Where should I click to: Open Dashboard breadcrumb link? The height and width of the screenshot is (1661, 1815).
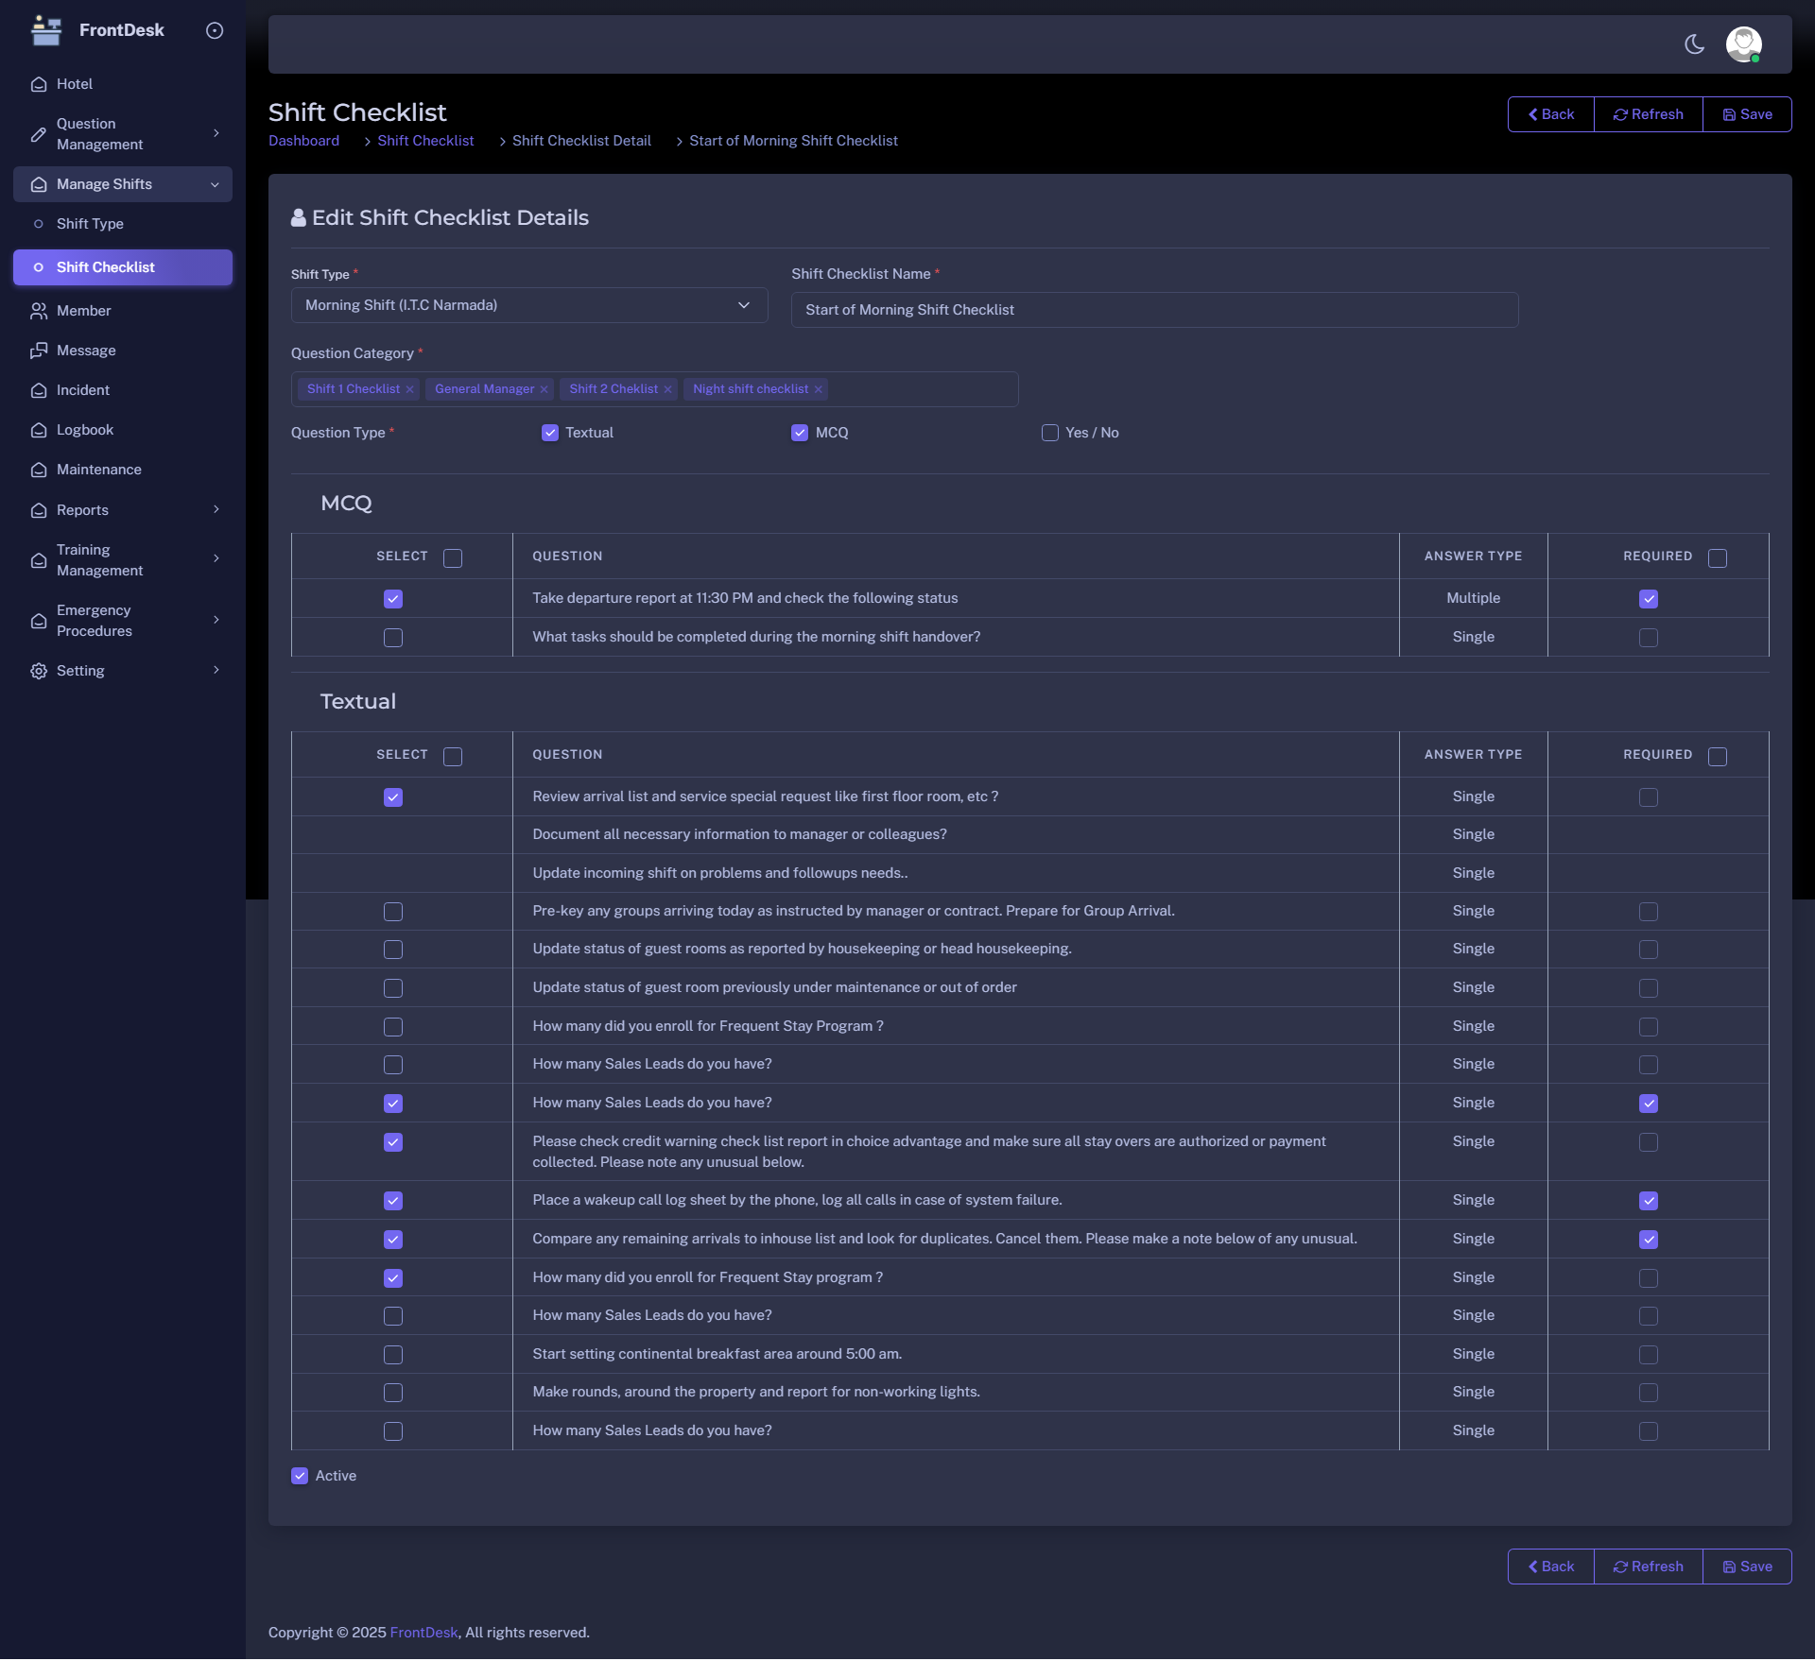click(303, 141)
